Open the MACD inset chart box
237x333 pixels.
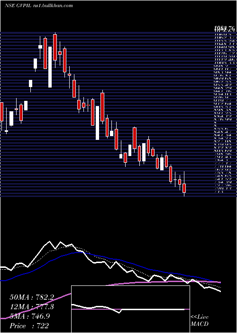130,309
